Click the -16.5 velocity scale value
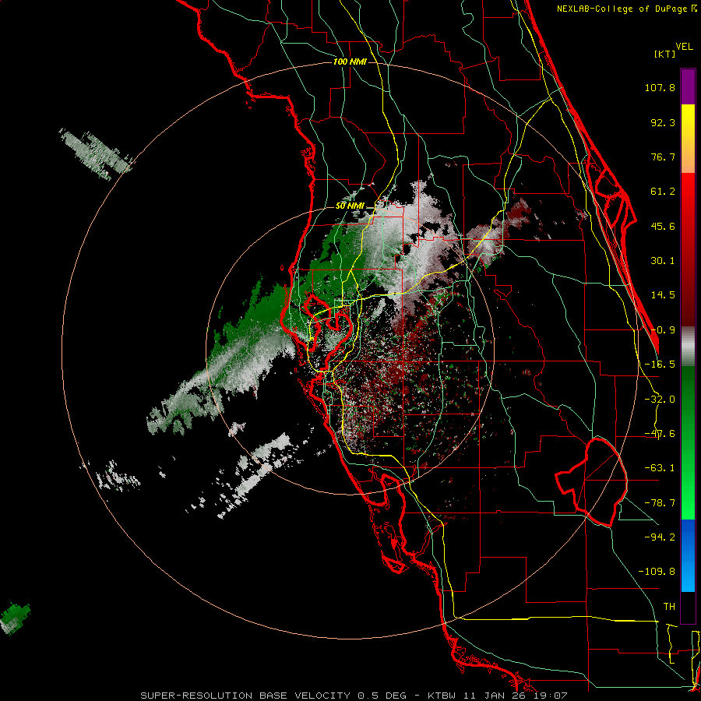The image size is (701, 701). pyautogui.click(x=660, y=365)
